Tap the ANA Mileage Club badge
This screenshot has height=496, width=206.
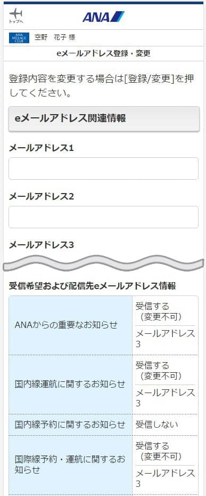click(x=19, y=38)
